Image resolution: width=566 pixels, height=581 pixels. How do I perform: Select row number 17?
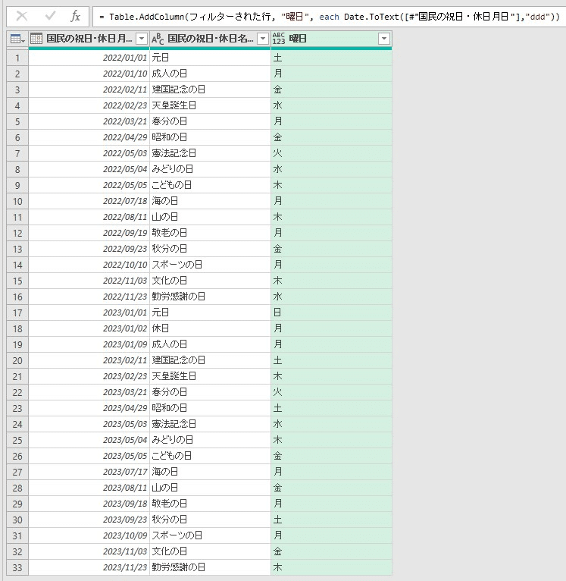[x=17, y=312]
